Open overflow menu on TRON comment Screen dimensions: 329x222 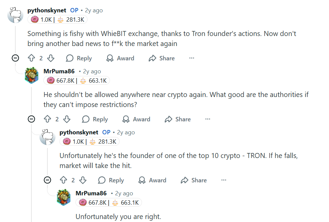(223, 180)
